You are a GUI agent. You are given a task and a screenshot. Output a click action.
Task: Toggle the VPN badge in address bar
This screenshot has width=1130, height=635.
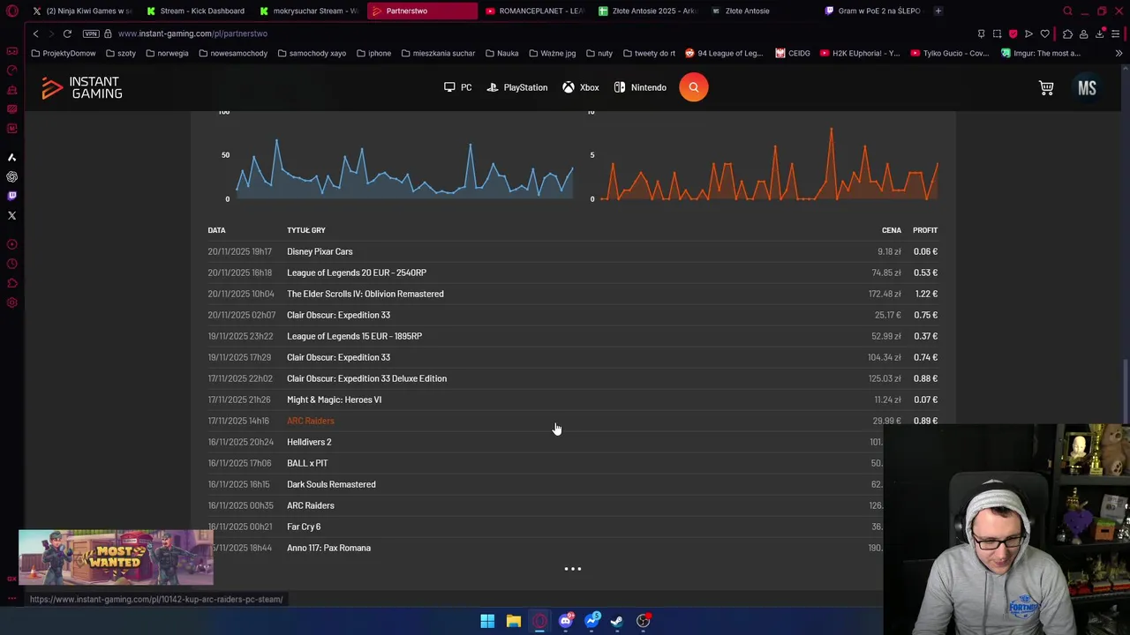point(91,34)
